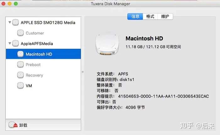Click the disk identifier disk1s1
The width and height of the screenshot is (220, 135).
(127, 80)
